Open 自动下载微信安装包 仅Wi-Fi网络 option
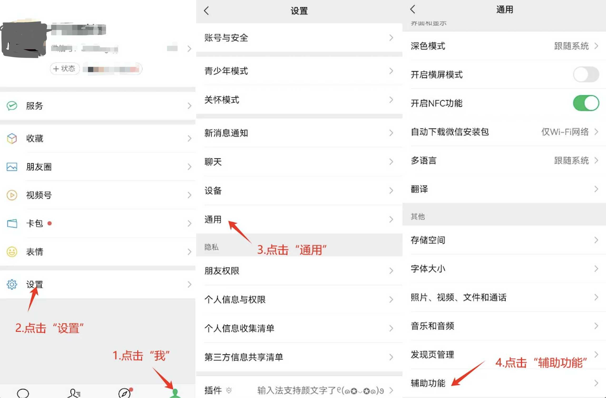The image size is (606, 398). (x=504, y=132)
